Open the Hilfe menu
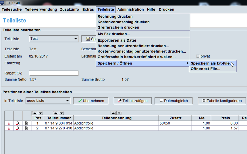The image size is (247, 154). click(151, 9)
